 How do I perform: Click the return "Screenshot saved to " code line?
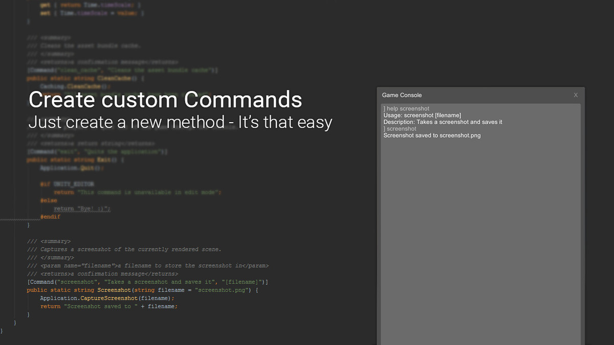(x=109, y=307)
